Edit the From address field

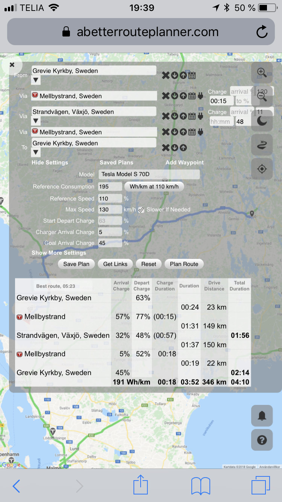click(x=94, y=71)
